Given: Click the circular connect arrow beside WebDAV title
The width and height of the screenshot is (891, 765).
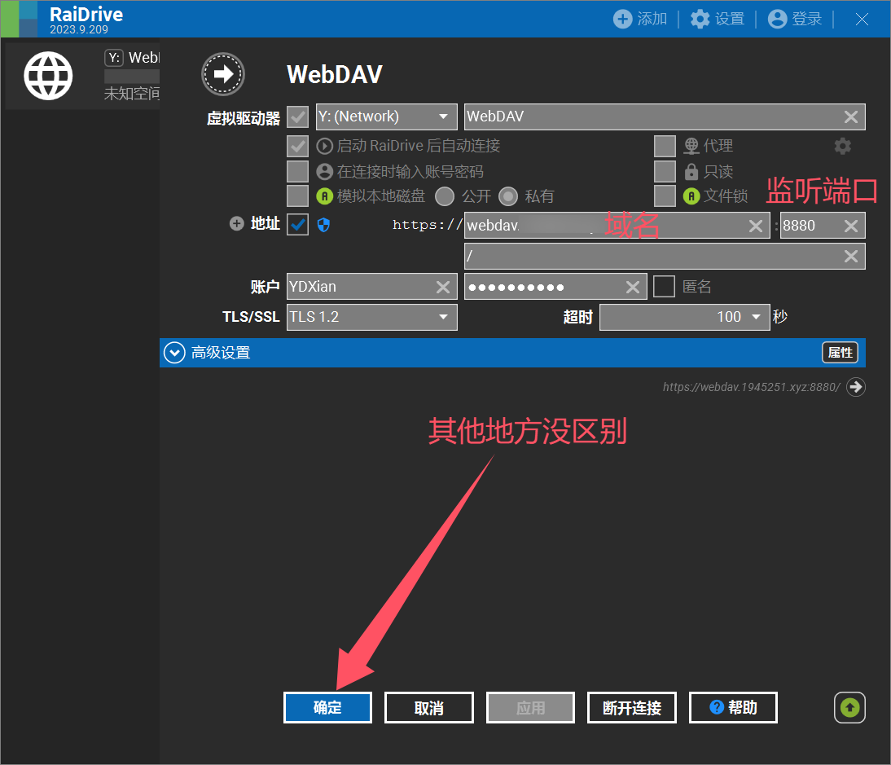Looking at the screenshot, I should coord(223,74).
